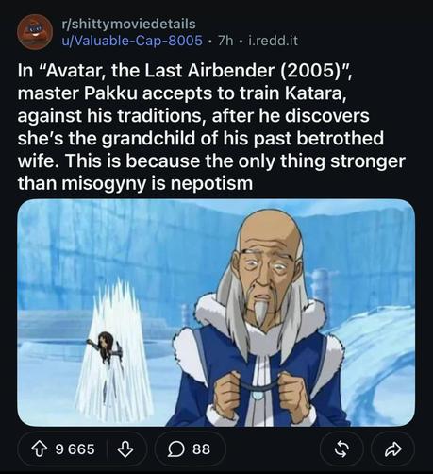Image resolution: width=433 pixels, height=474 pixels.
Task: Visit the r/shittymoviedetails community link
Action: point(129,24)
